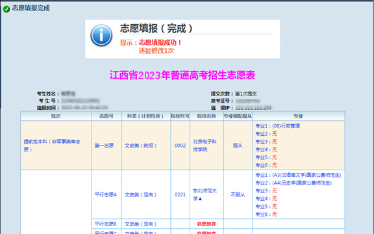Click the 平行志愿A cell
The width and height of the screenshot is (374, 234).
tap(106, 194)
